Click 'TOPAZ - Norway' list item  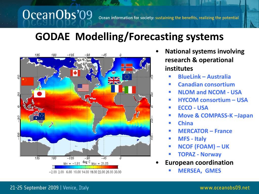point(200,154)
